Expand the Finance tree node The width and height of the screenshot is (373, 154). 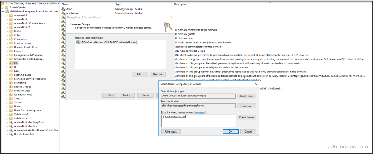7,51
